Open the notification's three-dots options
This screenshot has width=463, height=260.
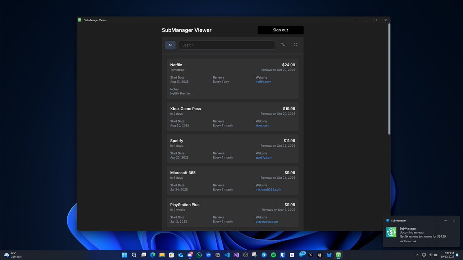click(446, 221)
